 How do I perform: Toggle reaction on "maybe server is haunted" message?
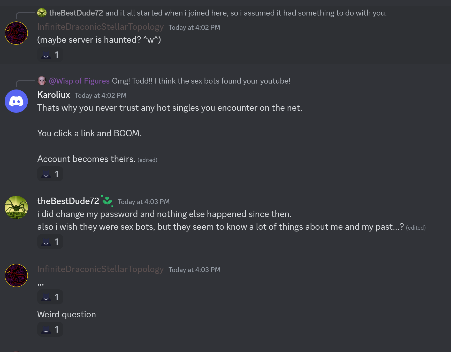(50, 55)
